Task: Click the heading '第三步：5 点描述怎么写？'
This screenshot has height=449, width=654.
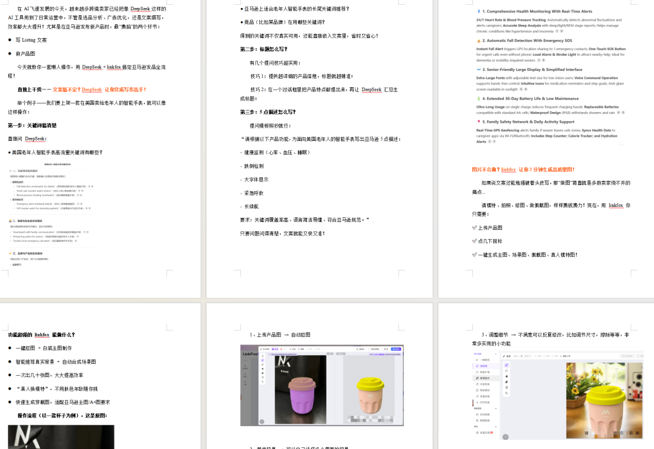Action: tap(268, 112)
